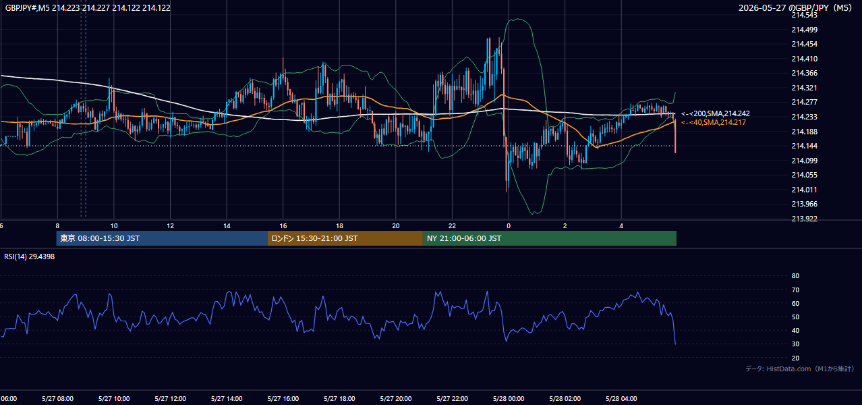Image resolution: width=862 pixels, height=405 pixels.
Task: Select the 200 SMA 214.242 label
Action: 716,113
